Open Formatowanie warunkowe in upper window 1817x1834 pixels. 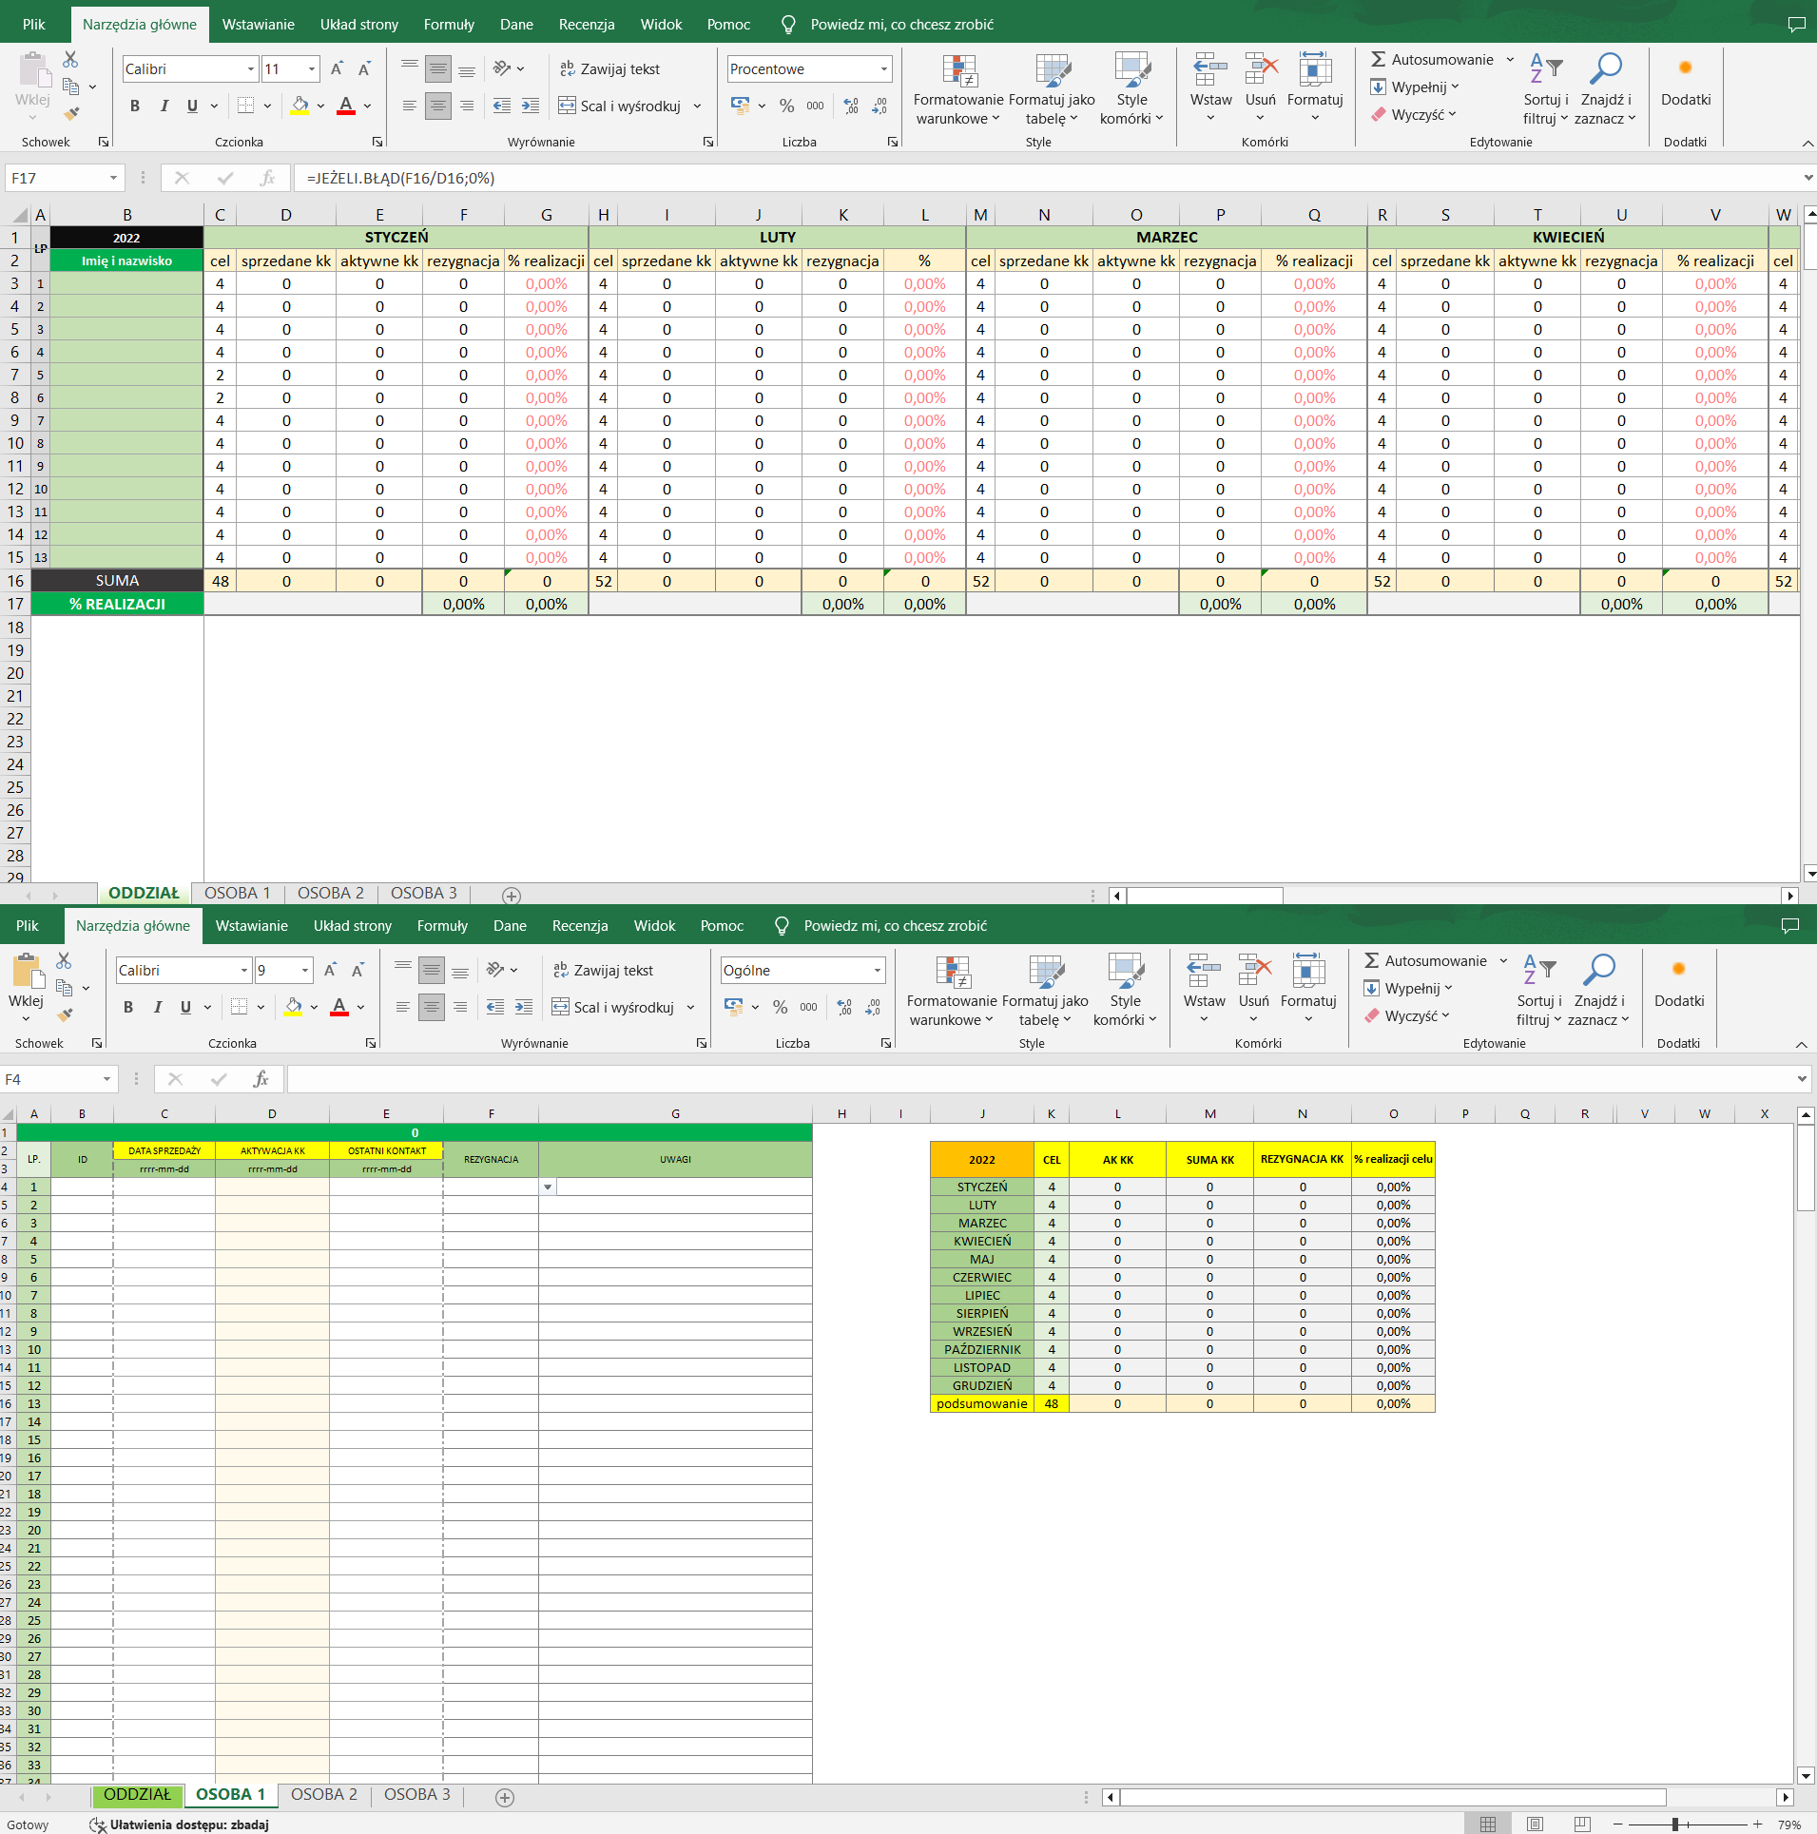click(x=958, y=89)
